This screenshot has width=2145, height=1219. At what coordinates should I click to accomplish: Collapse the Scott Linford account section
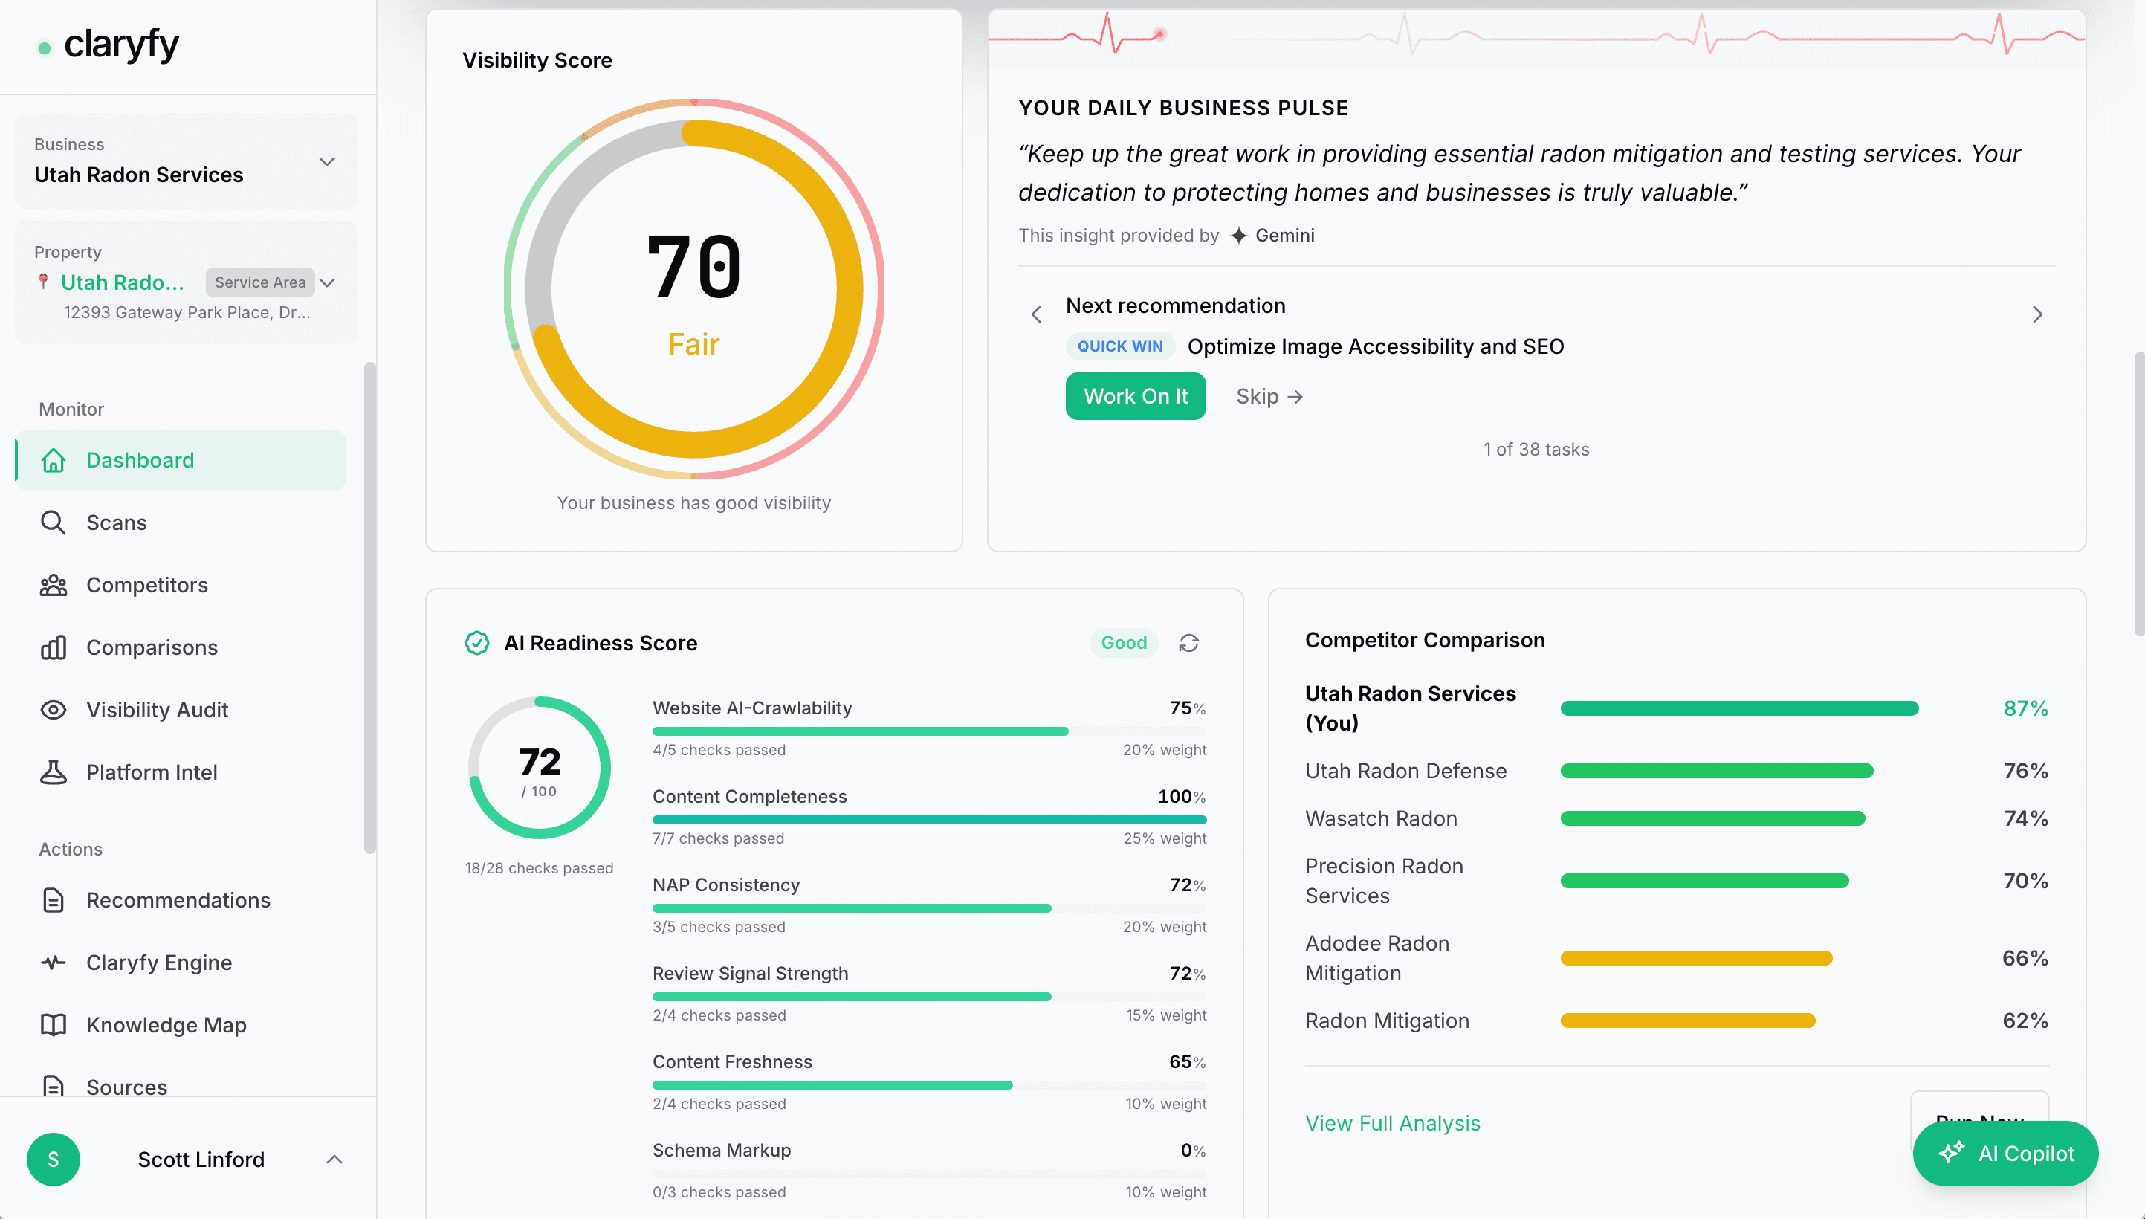coord(334,1160)
